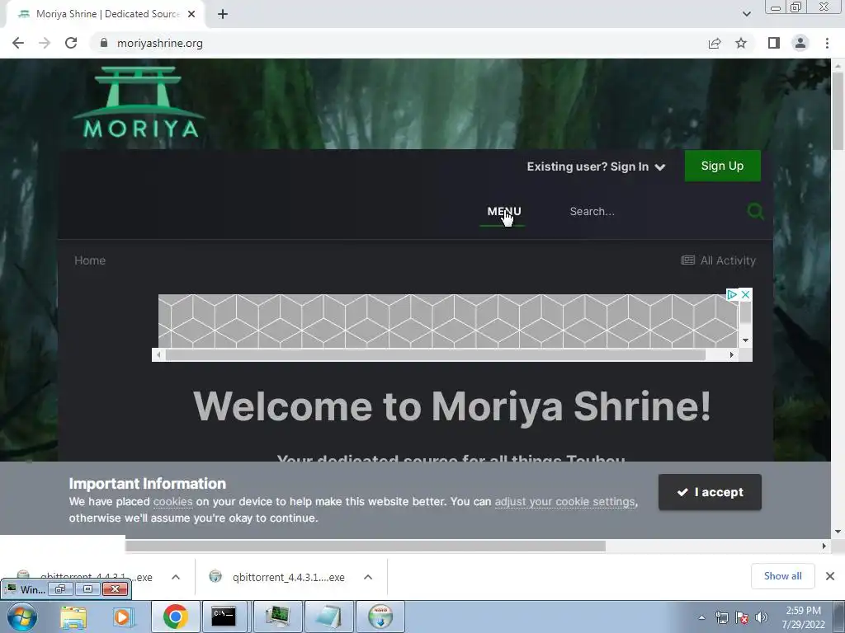Close the Moriya Shrine tab
The width and height of the screenshot is (845, 633).
(x=191, y=14)
